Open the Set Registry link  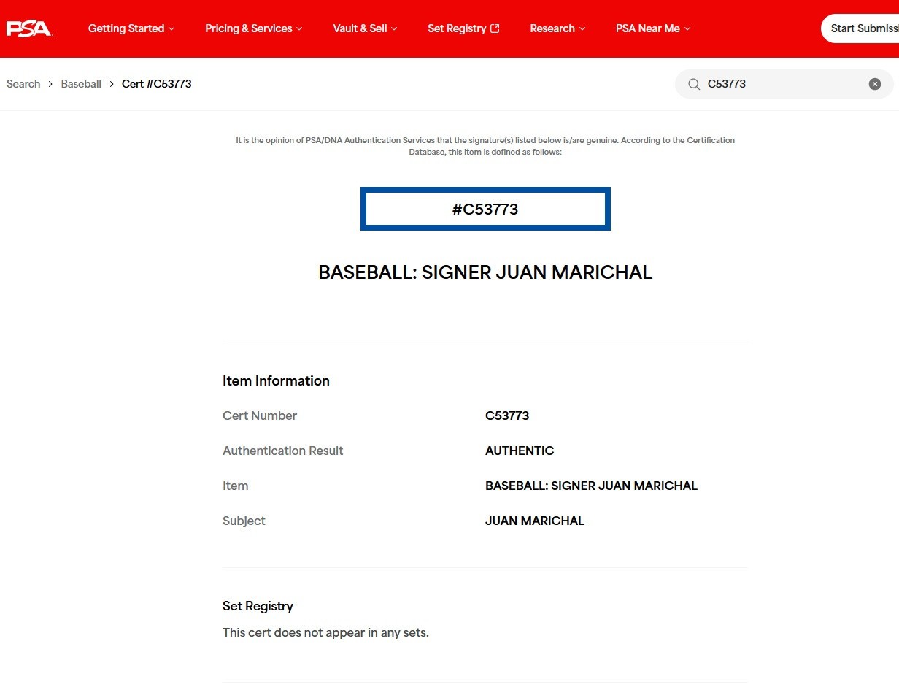click(x=463, y=28)
